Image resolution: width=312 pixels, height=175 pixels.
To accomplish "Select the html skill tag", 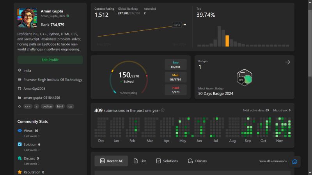I will [x=60, y=107].
